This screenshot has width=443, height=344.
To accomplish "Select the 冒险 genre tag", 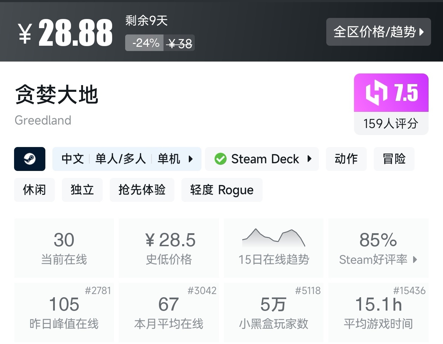I will point(394,159).
